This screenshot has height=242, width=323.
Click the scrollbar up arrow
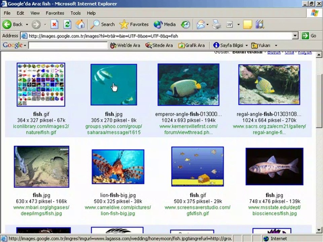click(319, 55)
